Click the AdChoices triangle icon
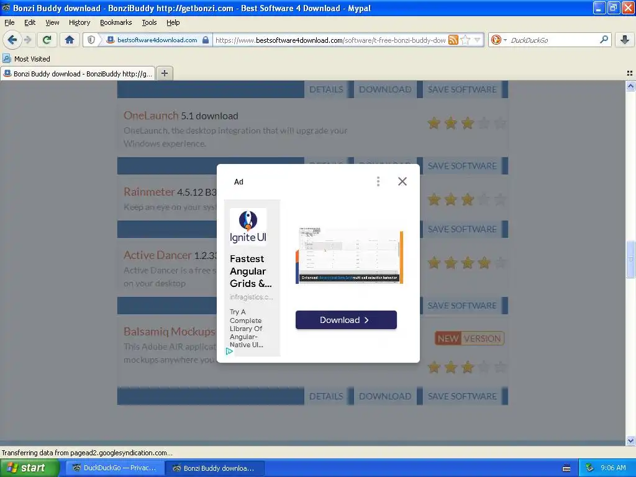Viewport: 636px width, 477px height. 229,352
